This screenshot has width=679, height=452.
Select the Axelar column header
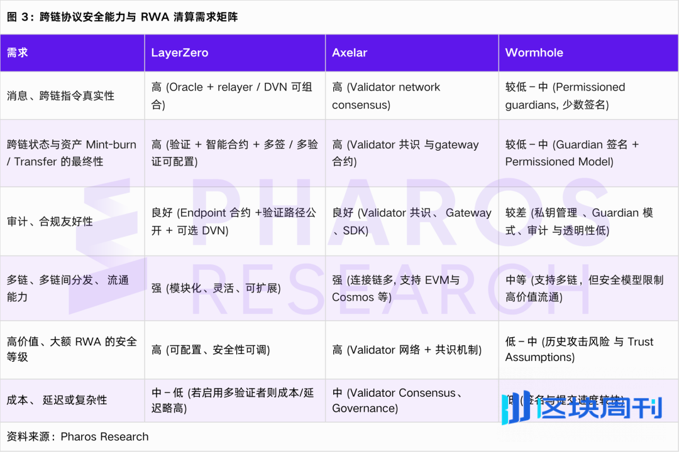[349, 53]
